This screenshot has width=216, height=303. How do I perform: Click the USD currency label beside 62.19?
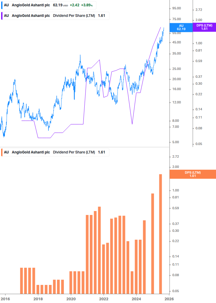pyautogui.click(x=65, y=5)
